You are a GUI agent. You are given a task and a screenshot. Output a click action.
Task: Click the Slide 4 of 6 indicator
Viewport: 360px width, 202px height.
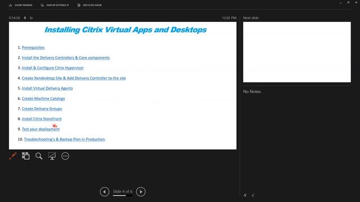click(123, 191)
